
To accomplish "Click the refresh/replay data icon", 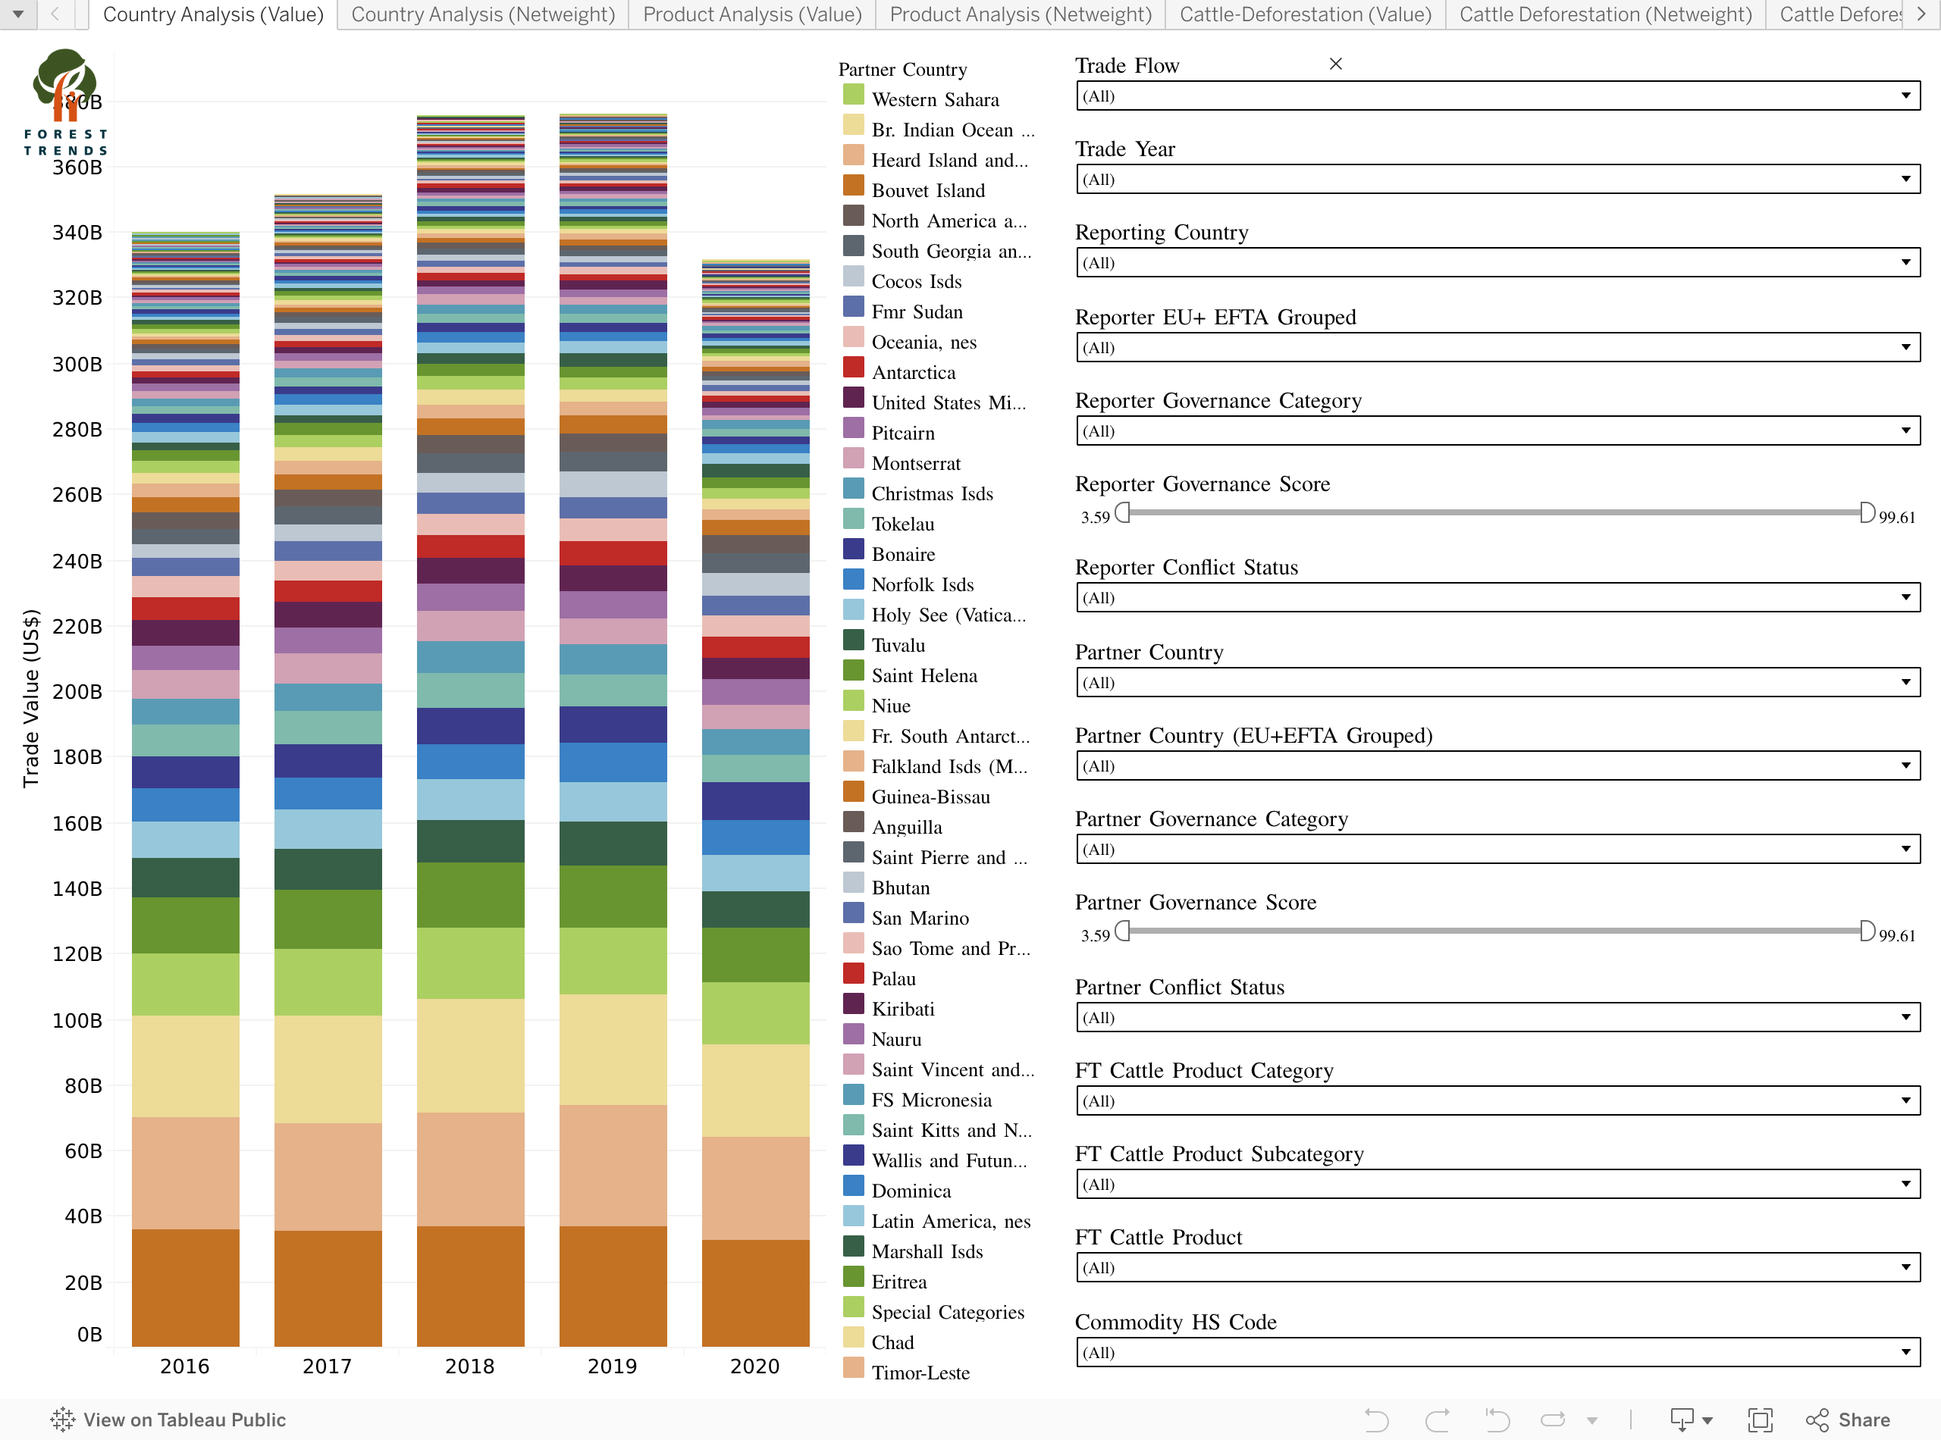I will [1553, 1419].
